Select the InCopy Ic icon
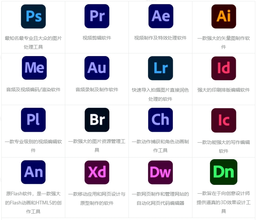The height and width of the screenshot is (220, 258). coord(224,120)
